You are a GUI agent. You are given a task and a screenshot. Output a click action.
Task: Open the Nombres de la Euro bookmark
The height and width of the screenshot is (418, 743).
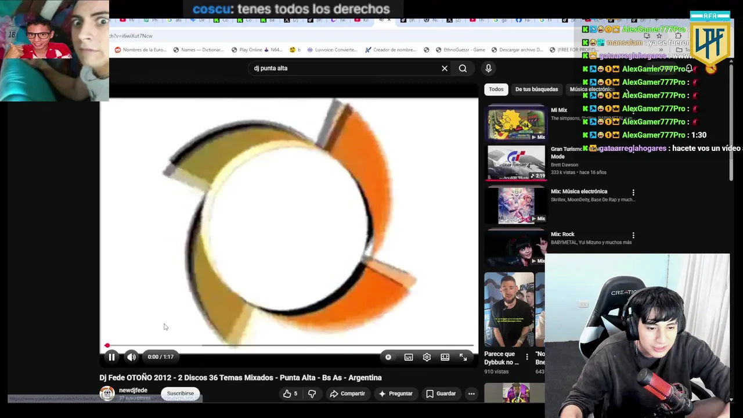click(x=140, y=50)
